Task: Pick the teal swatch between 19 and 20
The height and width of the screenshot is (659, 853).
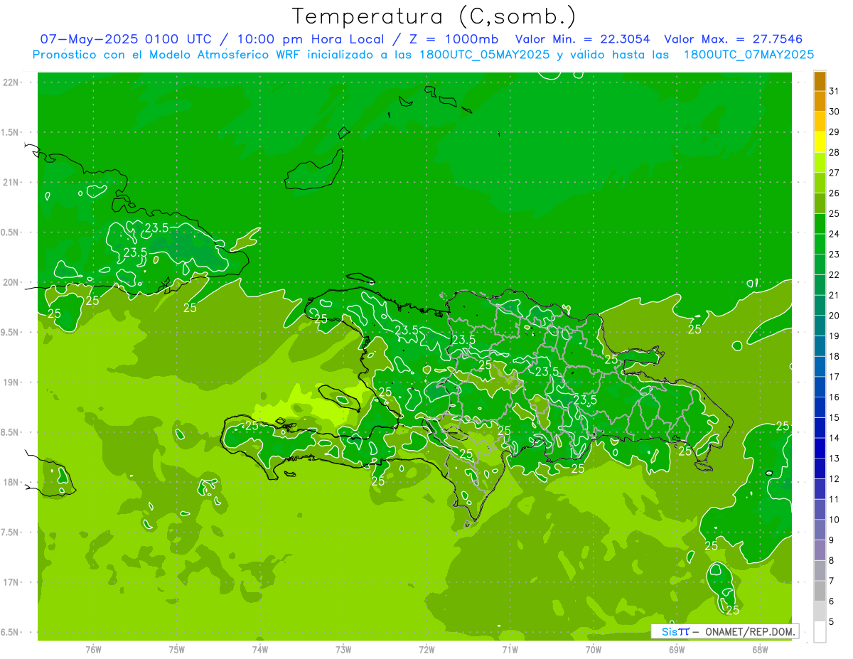Action: [820, 326]
